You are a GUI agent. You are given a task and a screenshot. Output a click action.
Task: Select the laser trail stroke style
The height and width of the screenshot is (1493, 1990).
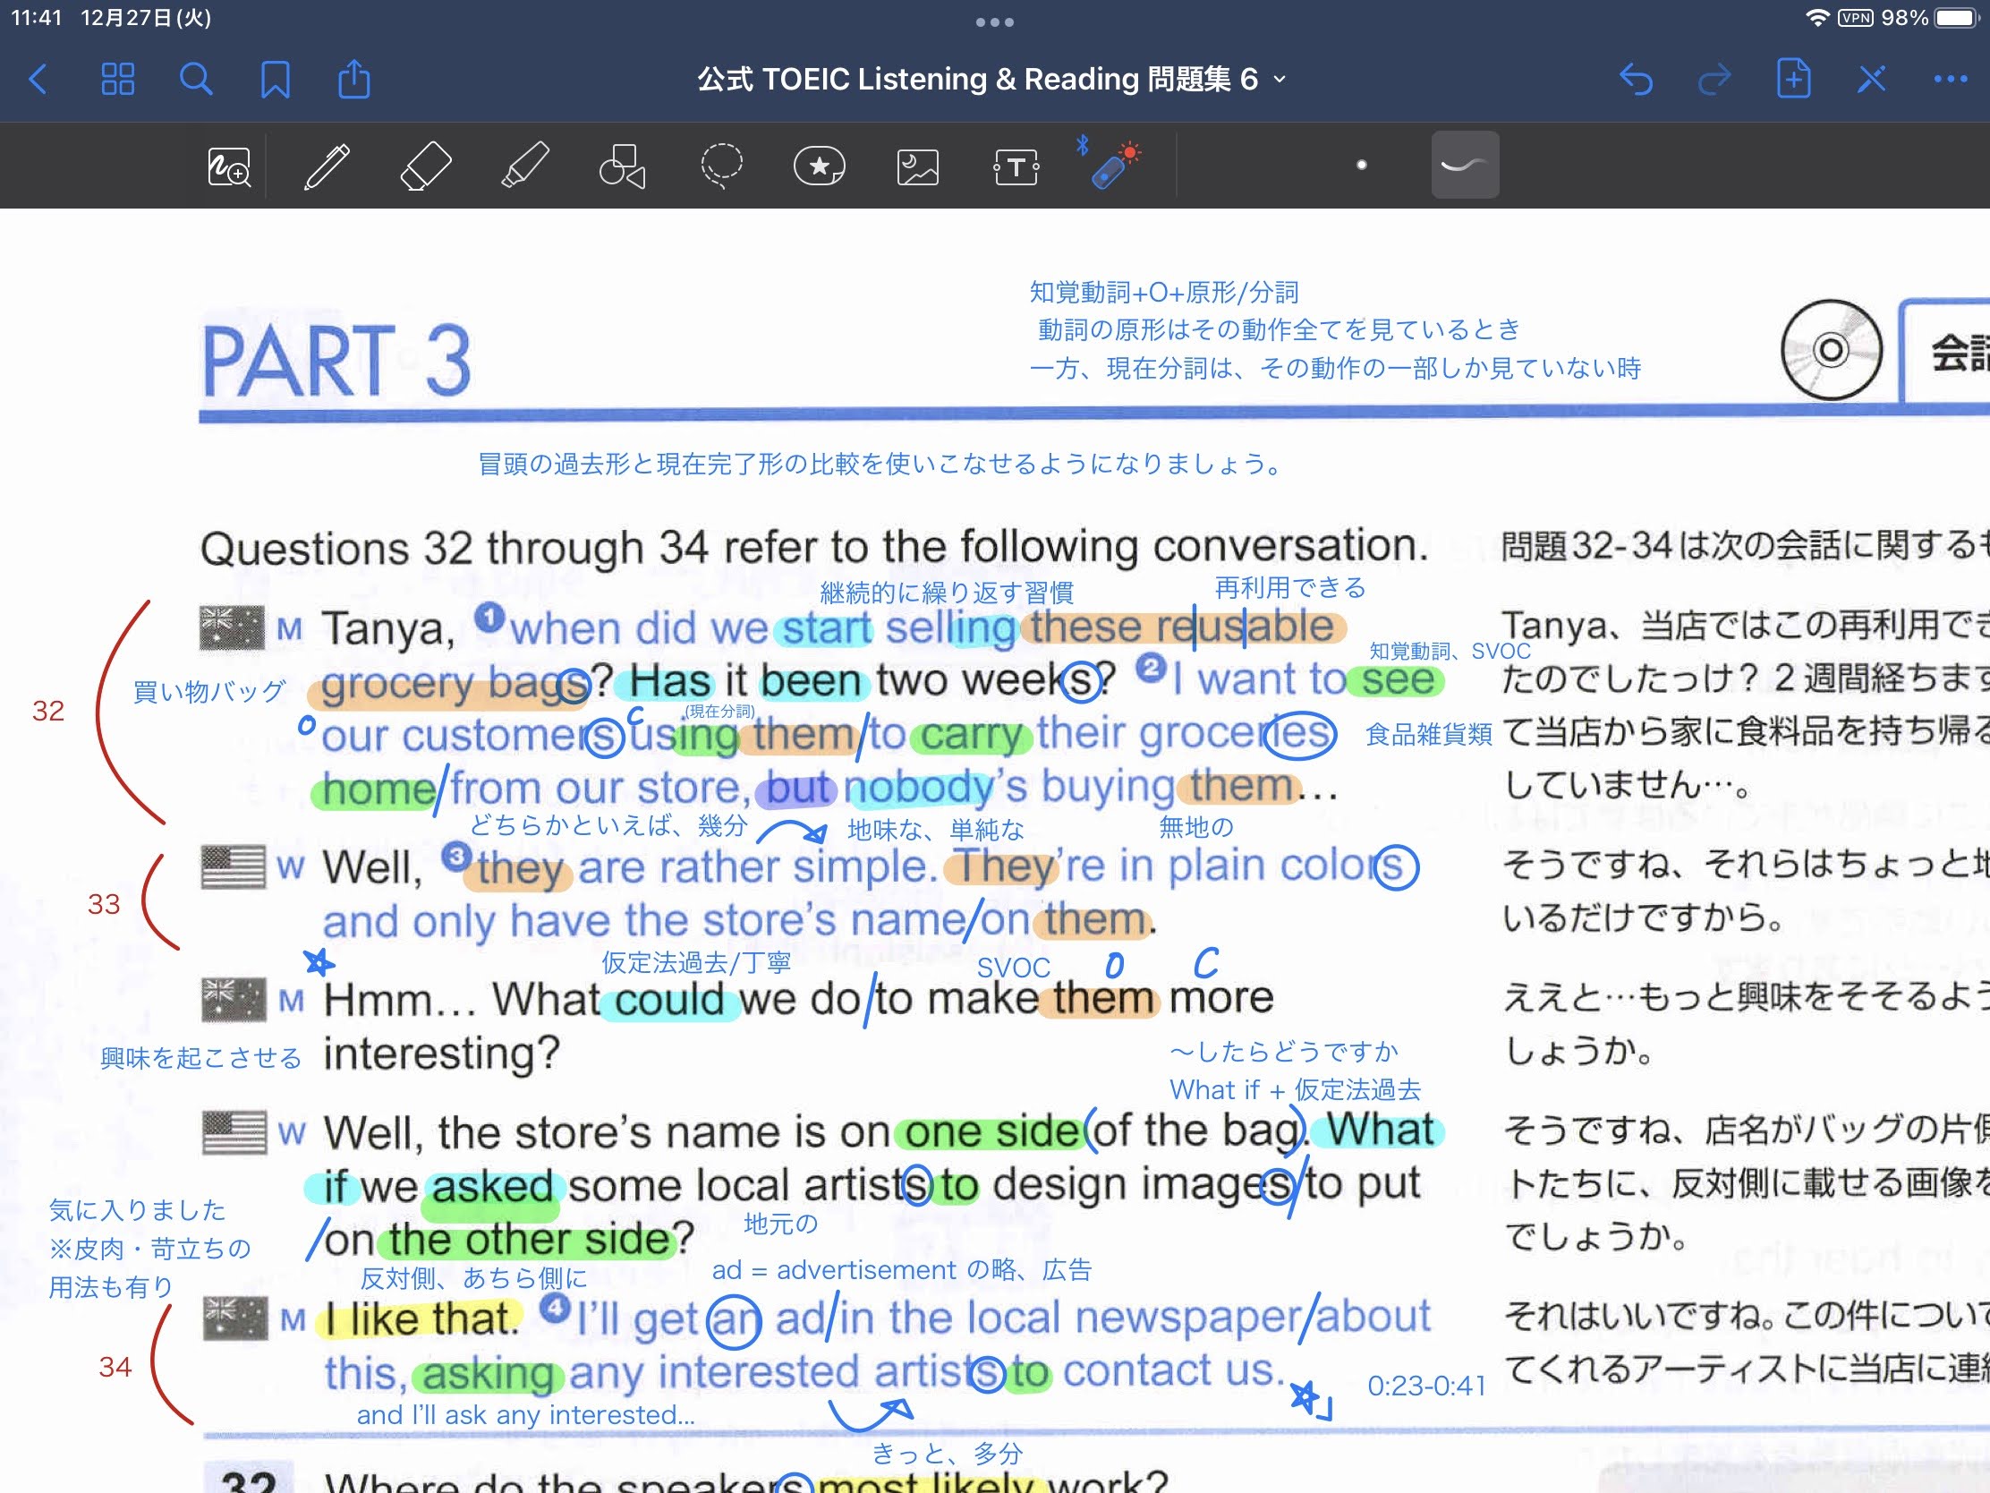(x=1465, y=165)
